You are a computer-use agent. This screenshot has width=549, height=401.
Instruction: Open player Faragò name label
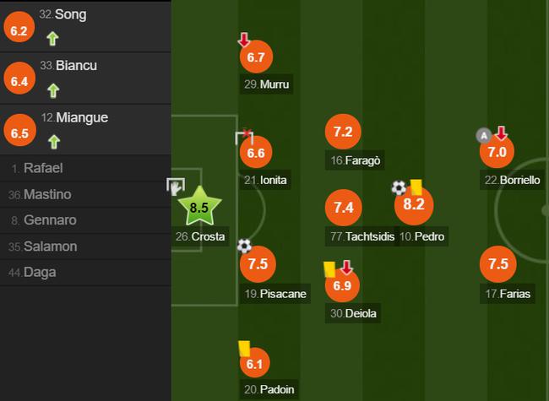click(x=355, y=160)
